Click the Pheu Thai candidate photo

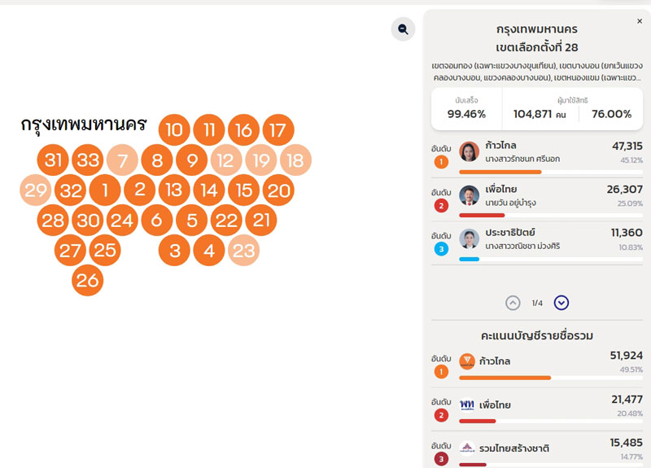tap(470, 195)
